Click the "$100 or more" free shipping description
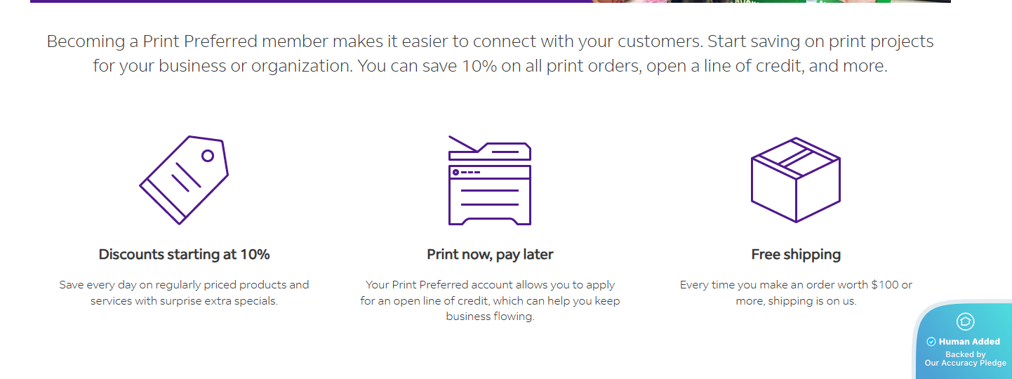This screenshot has width=1012, height=379. tap(796, 285)
